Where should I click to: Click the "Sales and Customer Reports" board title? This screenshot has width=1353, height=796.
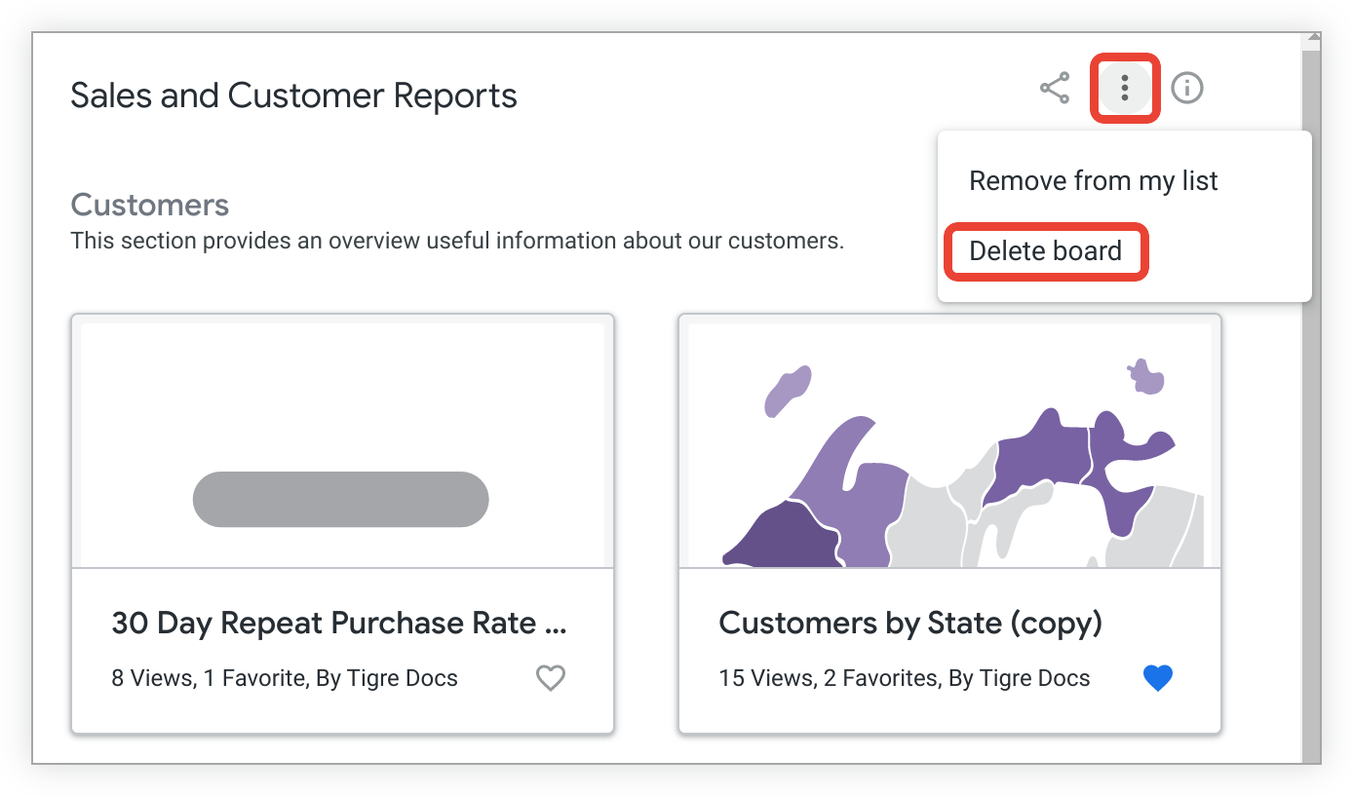293,96
